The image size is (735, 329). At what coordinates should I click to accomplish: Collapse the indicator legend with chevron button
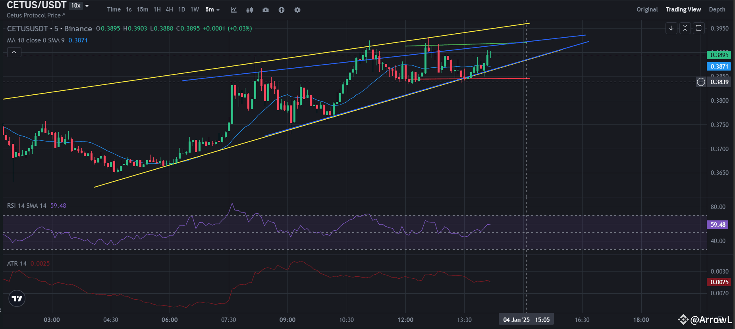pos(14,52)
